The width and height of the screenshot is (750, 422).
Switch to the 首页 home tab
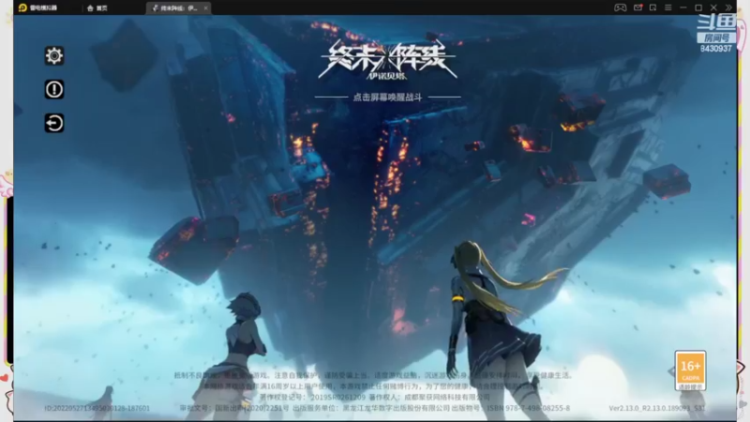97,8
